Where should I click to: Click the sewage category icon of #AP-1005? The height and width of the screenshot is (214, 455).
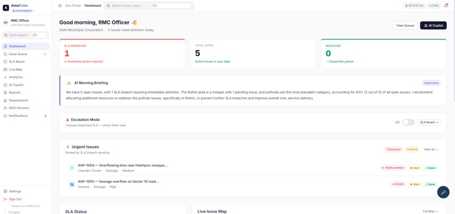coord(72,184)
